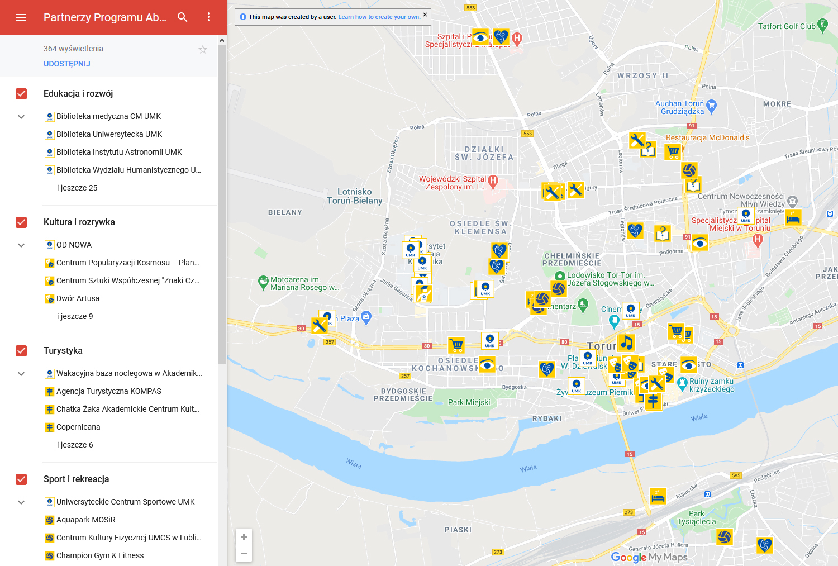This screenshot has width=838, height=566.
Task: Click the eye marker at top Szpital Specjalistyczny
Action: pyautogui.click(x=480, y=37)
